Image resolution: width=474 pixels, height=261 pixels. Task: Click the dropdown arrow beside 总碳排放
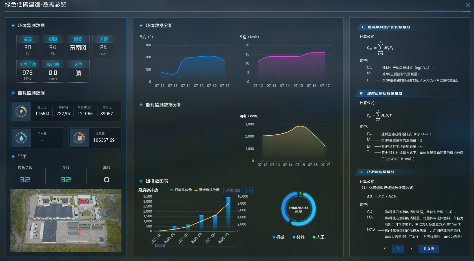coord(250,191)
